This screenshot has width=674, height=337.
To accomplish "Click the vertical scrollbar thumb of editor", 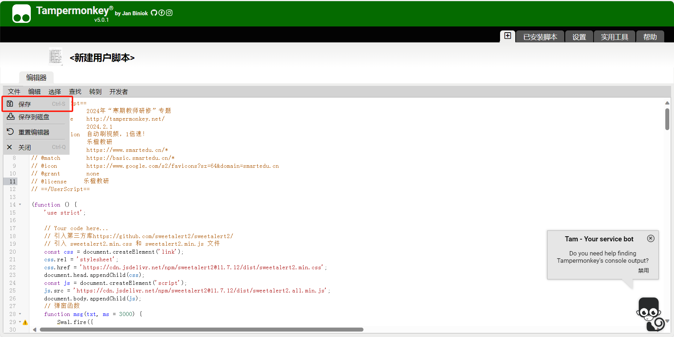I will [667, 119].
